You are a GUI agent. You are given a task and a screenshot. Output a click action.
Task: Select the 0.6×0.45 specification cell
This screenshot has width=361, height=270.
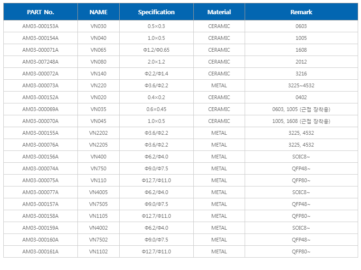[156, 109]
